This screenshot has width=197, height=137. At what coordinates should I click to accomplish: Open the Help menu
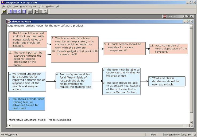click(x=58, y=6)
